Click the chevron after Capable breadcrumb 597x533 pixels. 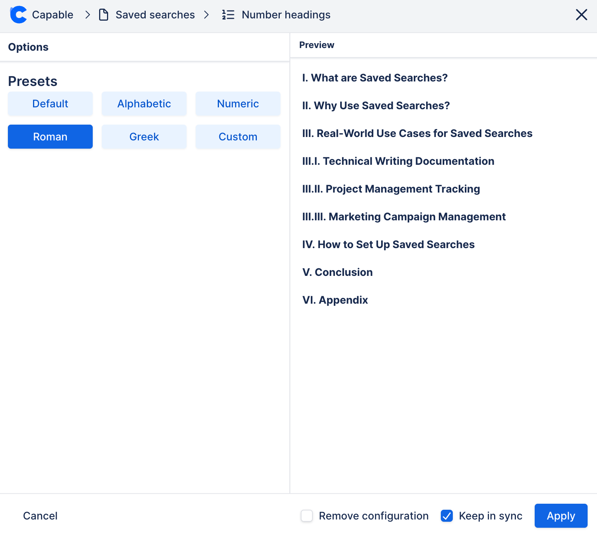tap(88, 15)
